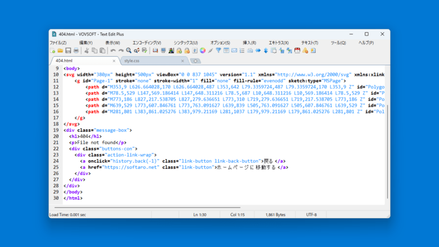Screen dimensions: 439x247
Task: Click the sort A to Z icon
Action: [281, 51]
